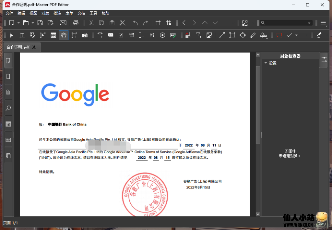Select the Print icon
The width and height of the screenshot is (332, 230).
(76, 23)
